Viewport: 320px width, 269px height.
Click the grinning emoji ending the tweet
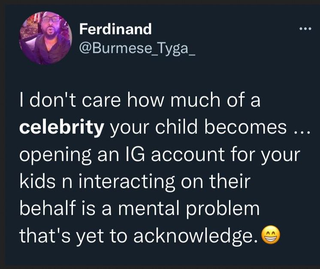(x=271, y=235)
